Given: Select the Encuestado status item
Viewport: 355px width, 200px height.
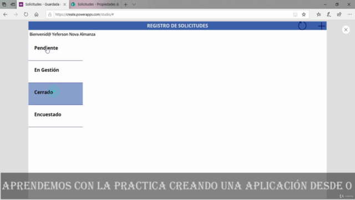Looking at the screenshot, I should (55, 116).
